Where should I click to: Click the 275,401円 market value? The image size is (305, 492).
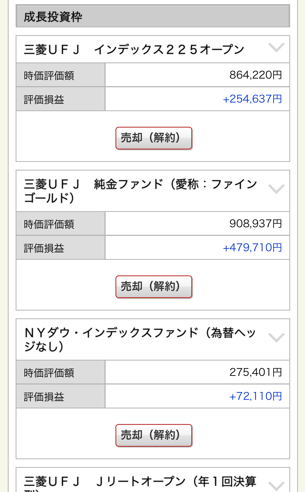pyautogui.click(x=255, y=372)
